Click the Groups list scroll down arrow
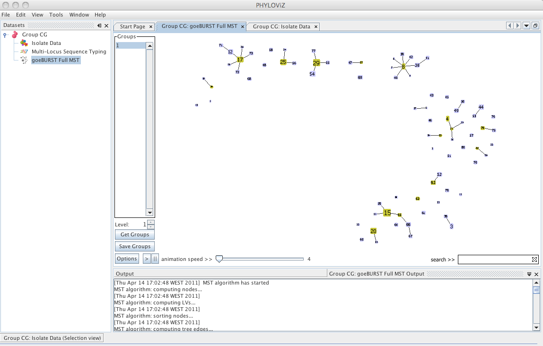This screenshot has width=543, height=346. click(x=149, y=213)
